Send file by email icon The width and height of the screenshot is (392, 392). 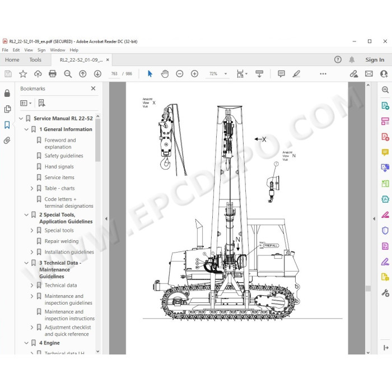coord(368,74)
